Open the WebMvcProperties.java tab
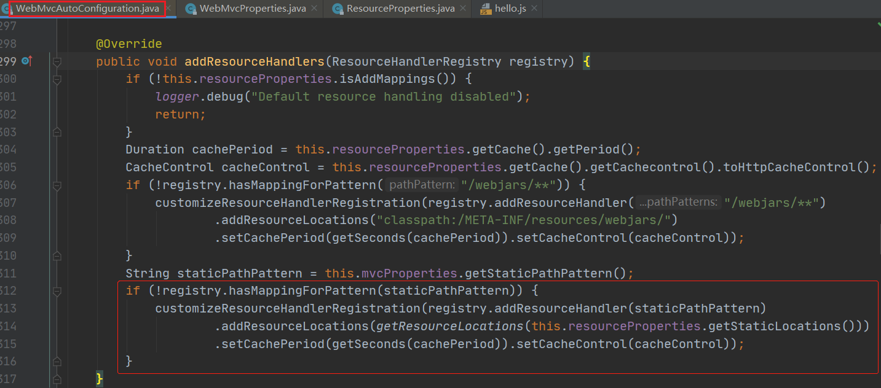This screenshot has width=881, height=388. click(x=253, y=9)
